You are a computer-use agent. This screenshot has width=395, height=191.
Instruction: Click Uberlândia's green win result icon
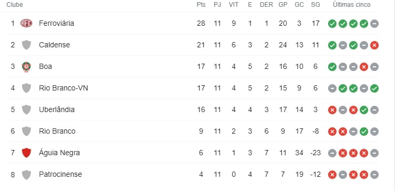[364, 110]
